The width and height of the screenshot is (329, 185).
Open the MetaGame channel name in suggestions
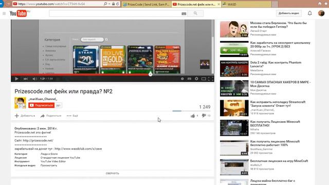(x=257, y=70)
